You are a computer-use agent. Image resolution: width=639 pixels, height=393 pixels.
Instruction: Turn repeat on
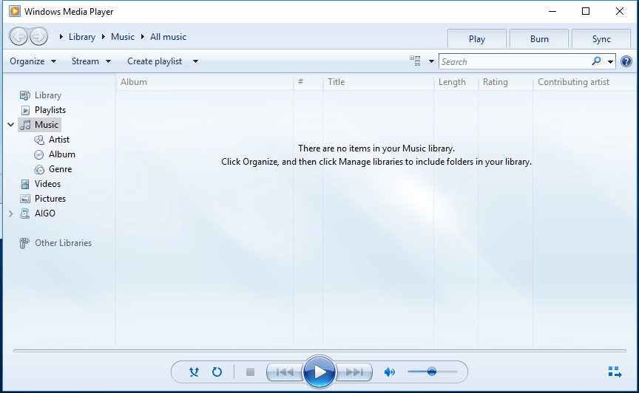pos(217,372)
